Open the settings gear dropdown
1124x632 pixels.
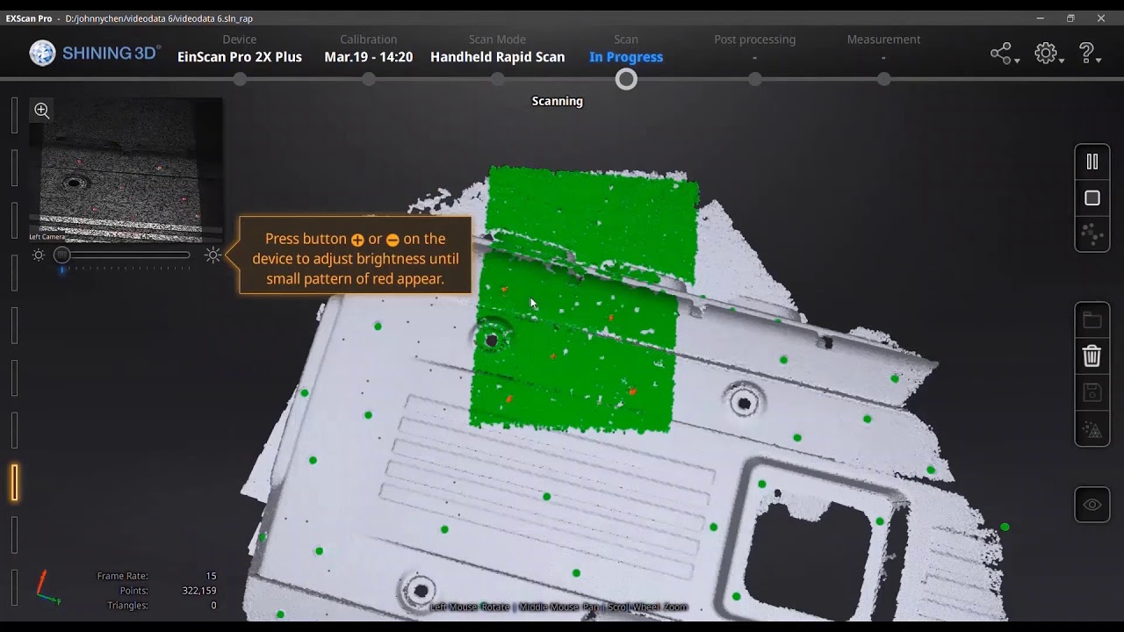(x=1048, y=54)
